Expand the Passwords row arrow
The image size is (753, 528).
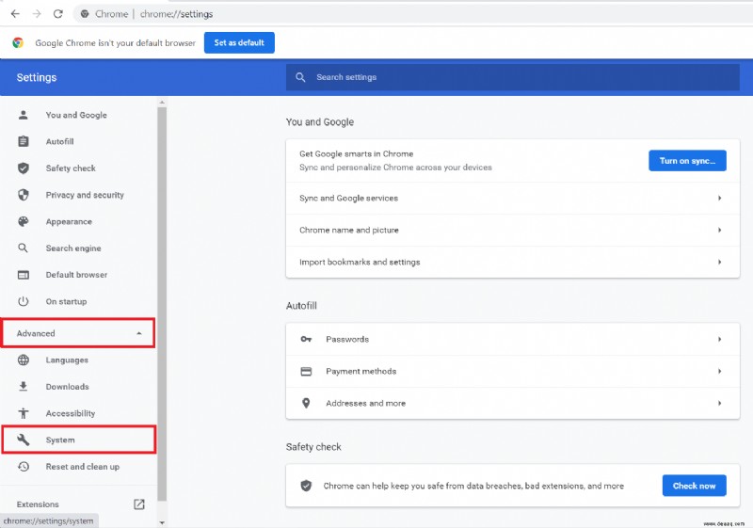click(719, 340)
